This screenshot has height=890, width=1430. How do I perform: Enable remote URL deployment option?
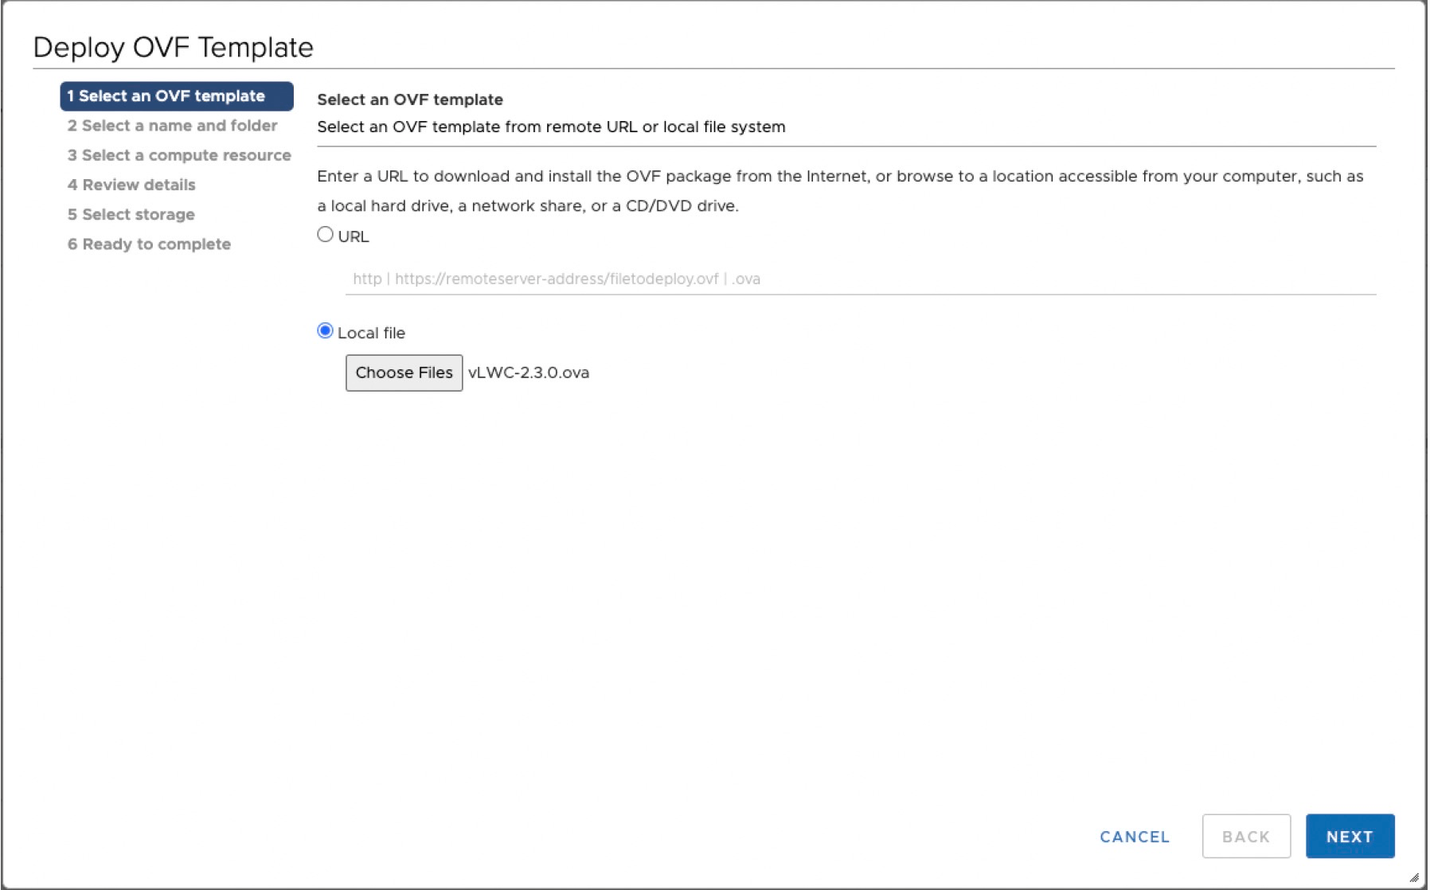(x=325, y=233)
